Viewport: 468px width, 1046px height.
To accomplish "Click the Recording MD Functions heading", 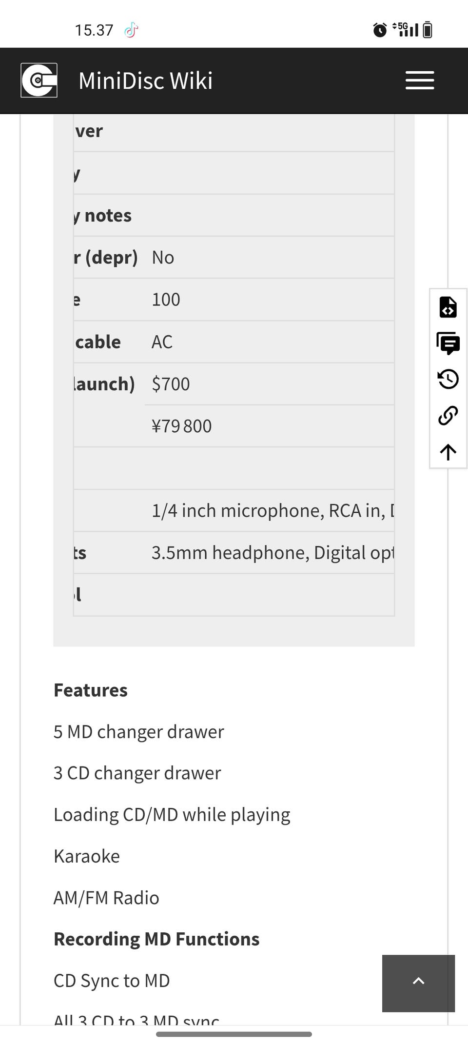I will point(156,939).
